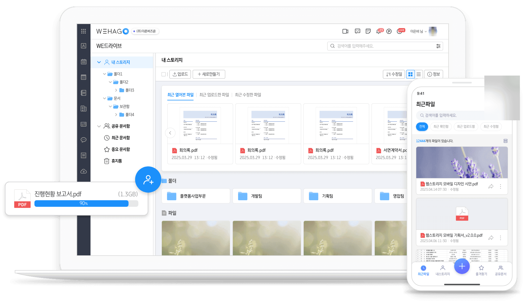Click the 업로드 button

pos(180,74)
